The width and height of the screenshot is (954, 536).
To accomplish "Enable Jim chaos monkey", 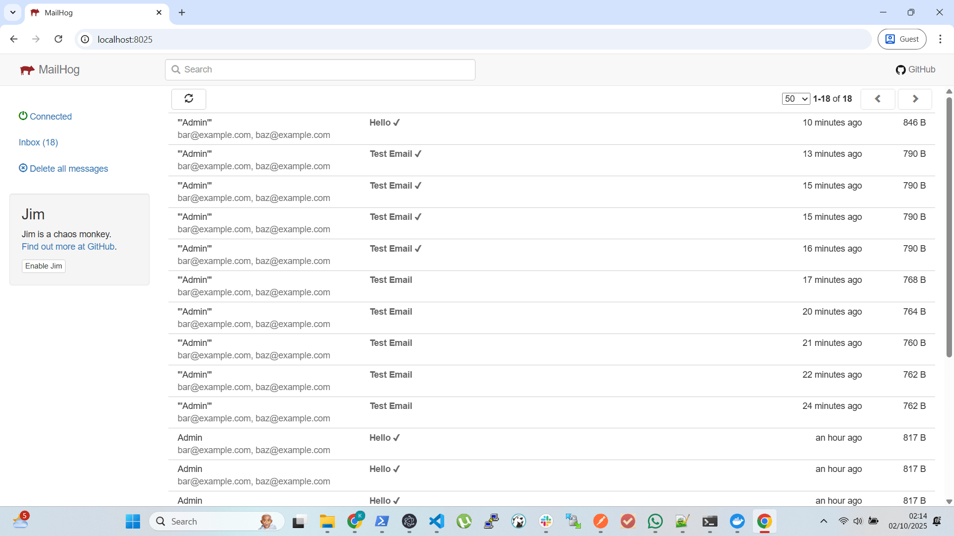I will [44, 266].
